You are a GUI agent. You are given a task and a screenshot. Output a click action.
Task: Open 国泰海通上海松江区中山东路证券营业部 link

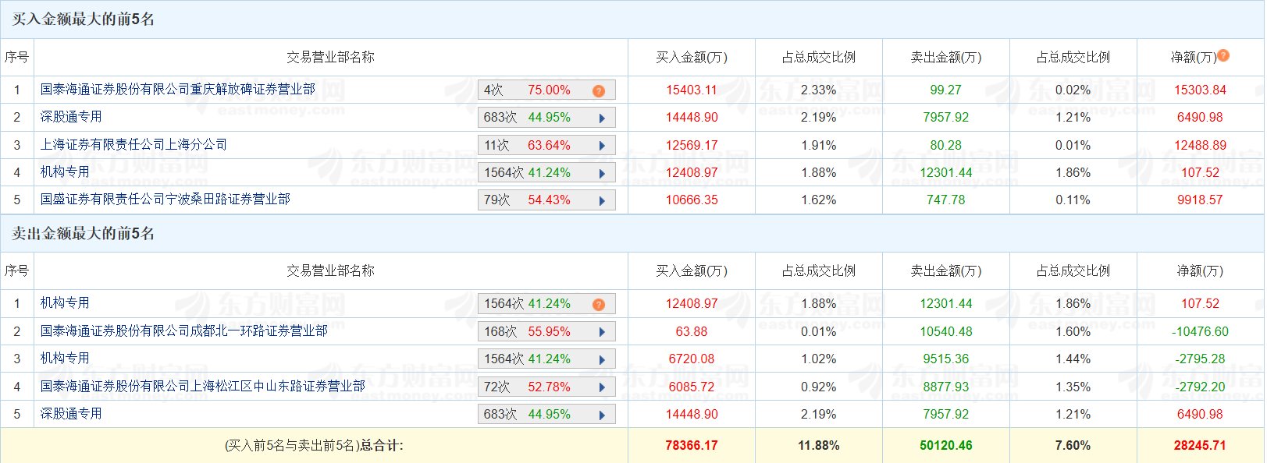tap(203, 387)
